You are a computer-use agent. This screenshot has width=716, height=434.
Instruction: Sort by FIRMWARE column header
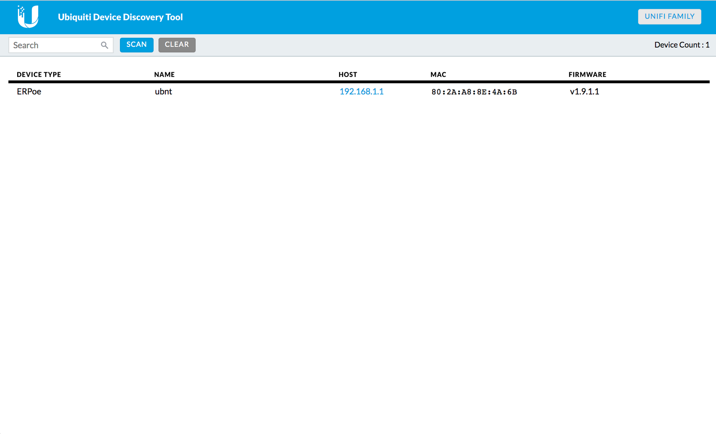[x=587, y=74]
